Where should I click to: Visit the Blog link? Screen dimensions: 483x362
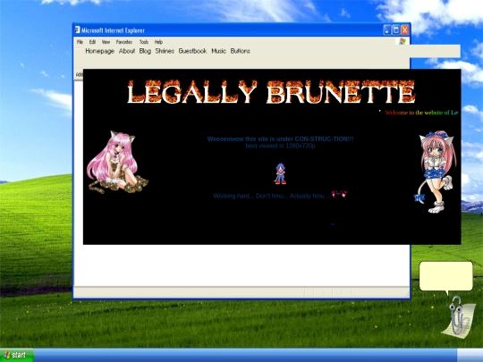pos(145,51)
